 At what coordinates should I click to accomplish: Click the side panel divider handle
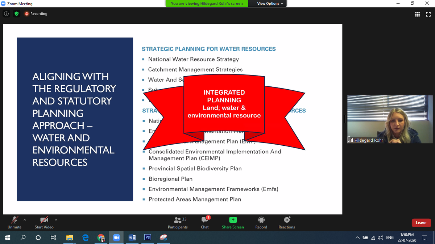tap(345, 119)
